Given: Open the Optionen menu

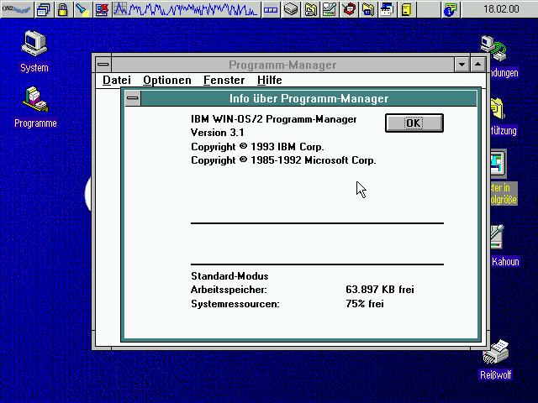Looking at the screenshot, I should tap(167, 81).
